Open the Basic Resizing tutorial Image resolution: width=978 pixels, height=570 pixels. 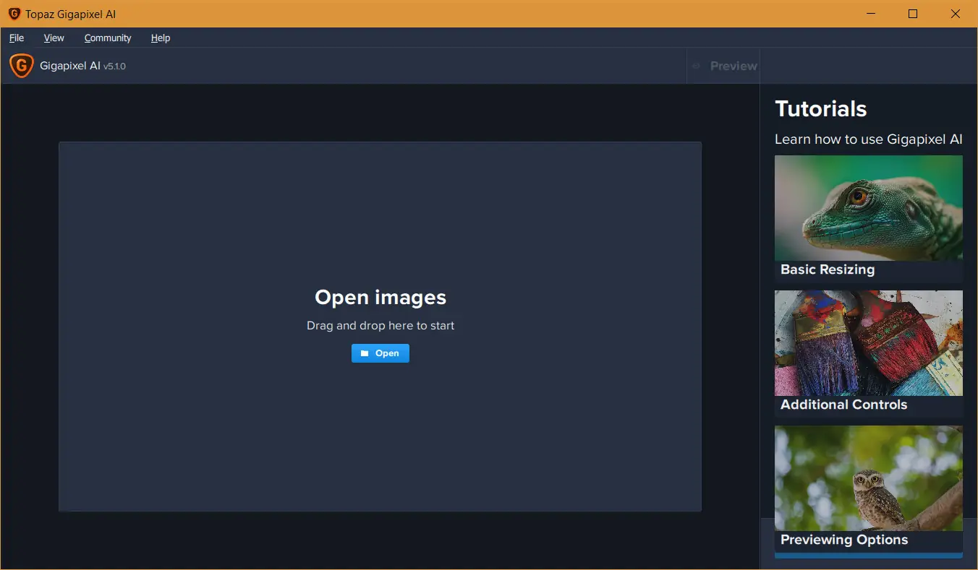point(869,218)
